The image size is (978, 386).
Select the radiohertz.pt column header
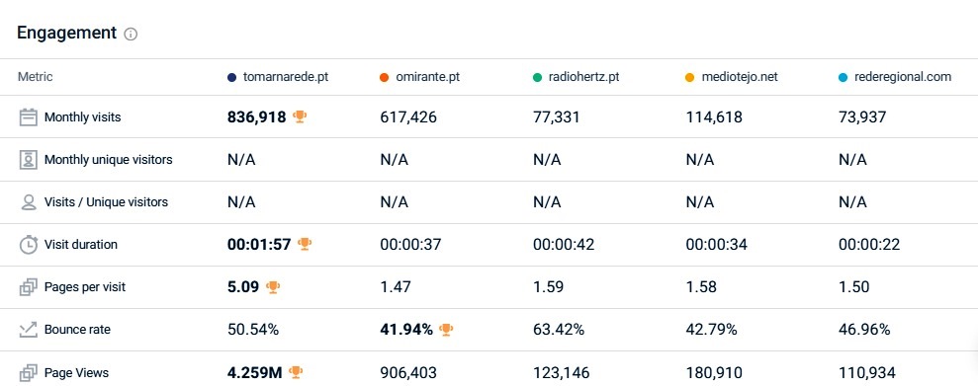577,77
